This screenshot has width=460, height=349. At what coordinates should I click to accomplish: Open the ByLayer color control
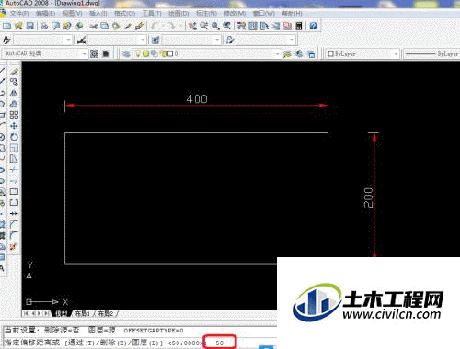click(362, 54)
